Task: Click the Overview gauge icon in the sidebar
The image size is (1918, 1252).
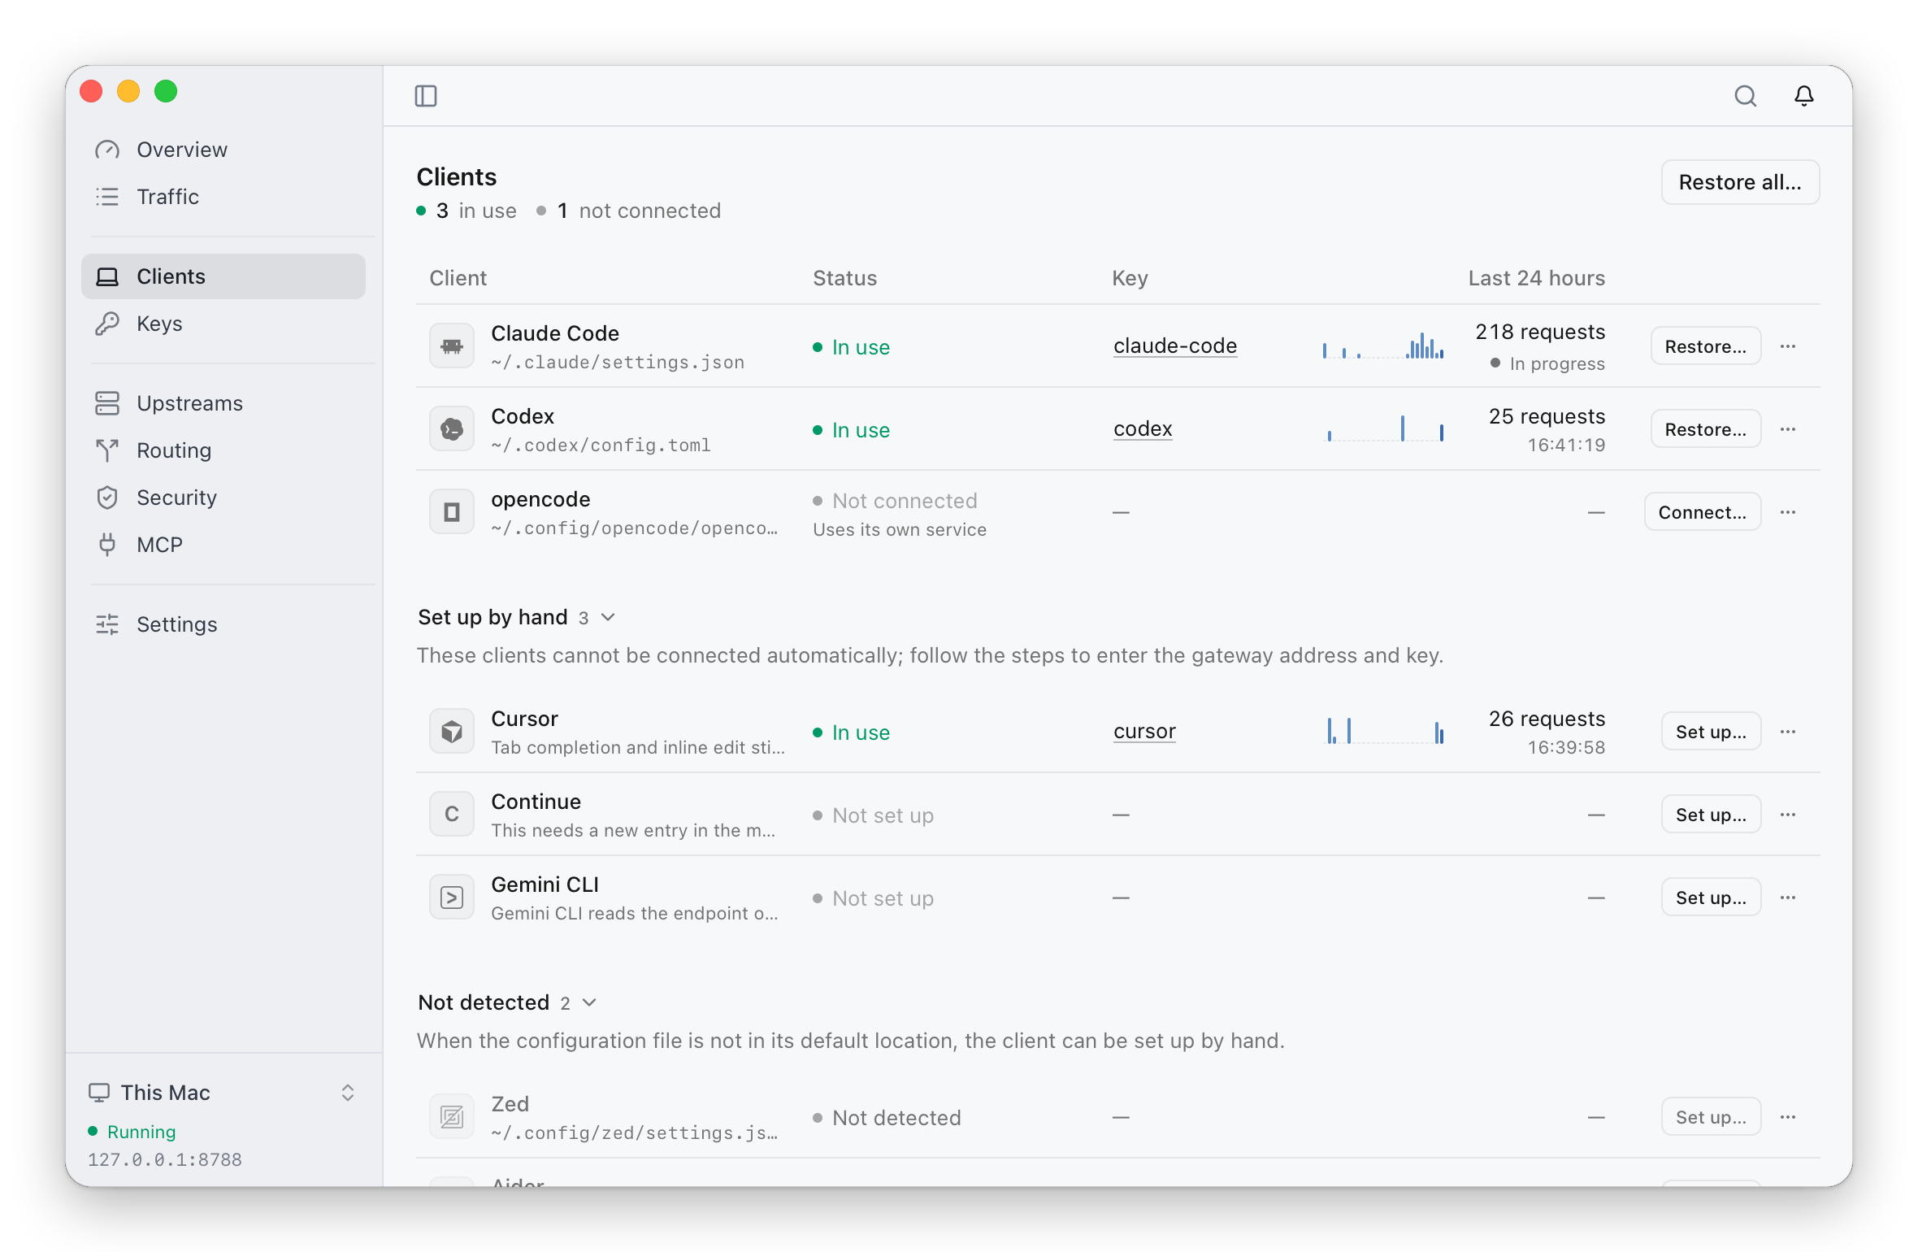Action: 107,150
